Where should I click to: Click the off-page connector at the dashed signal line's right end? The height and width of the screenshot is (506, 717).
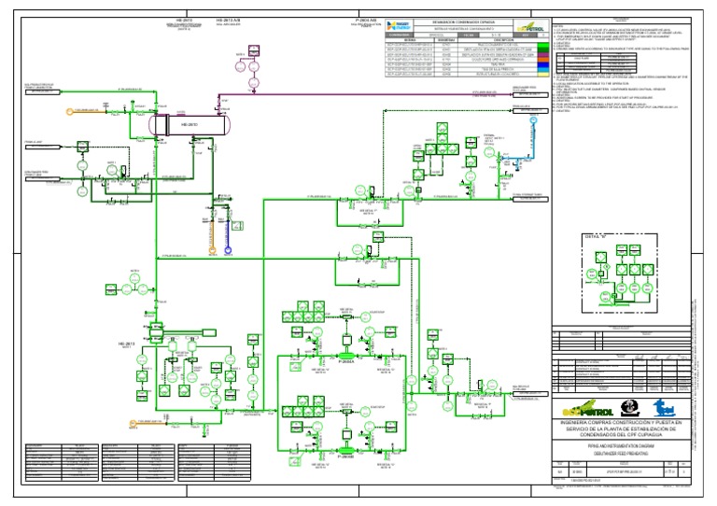[x=530, y=110]
